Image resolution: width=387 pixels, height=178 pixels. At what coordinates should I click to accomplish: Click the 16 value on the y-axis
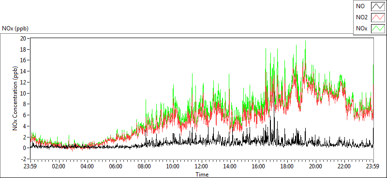tap(24, 60)
